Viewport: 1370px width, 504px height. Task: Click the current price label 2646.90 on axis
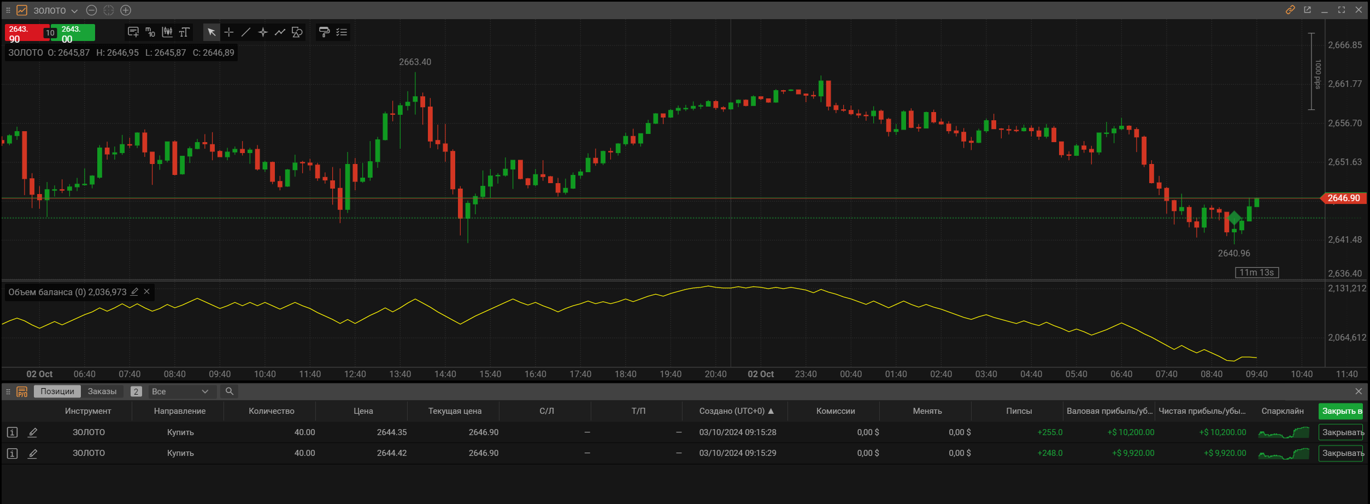(1344, 198)
